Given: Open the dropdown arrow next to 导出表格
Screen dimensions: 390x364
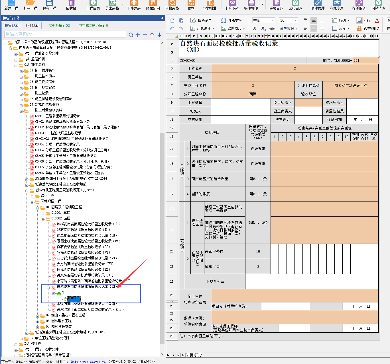Looking at the screenshot, I should [x=123, y=4].
